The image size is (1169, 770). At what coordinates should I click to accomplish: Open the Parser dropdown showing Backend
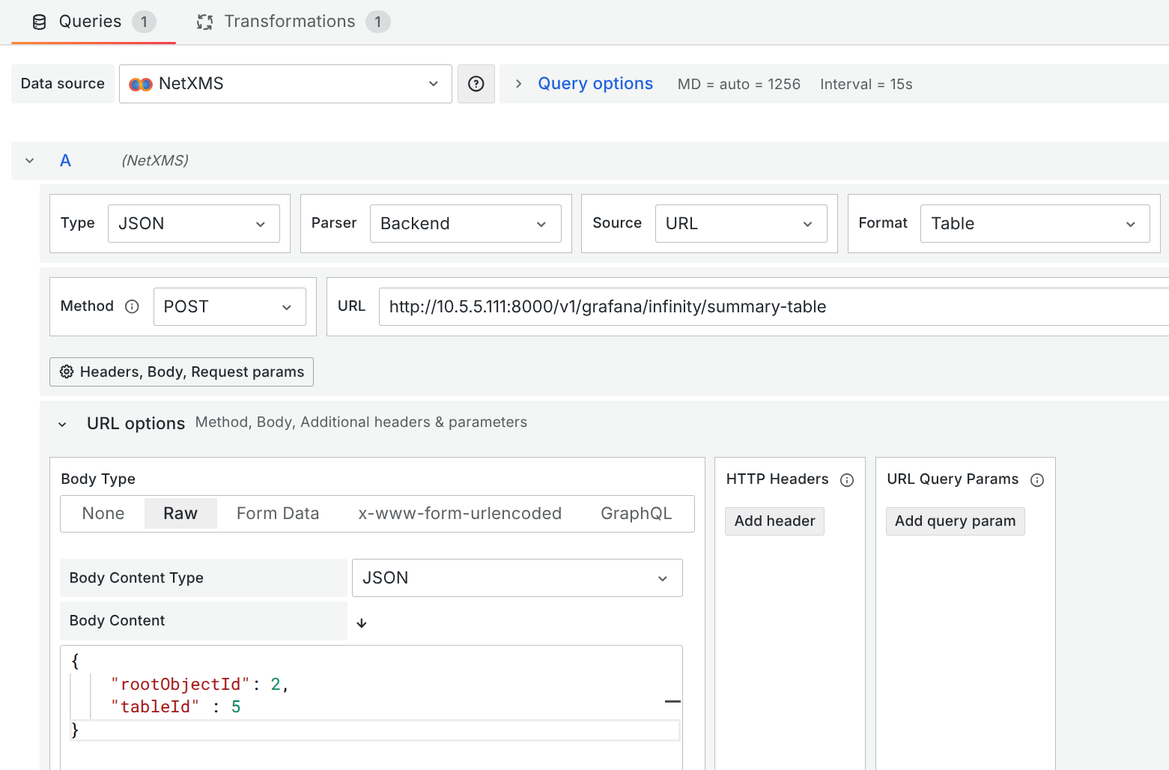465,223
